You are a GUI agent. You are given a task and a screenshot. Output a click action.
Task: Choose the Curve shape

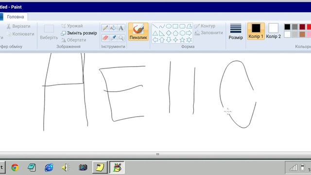point(162,26)
